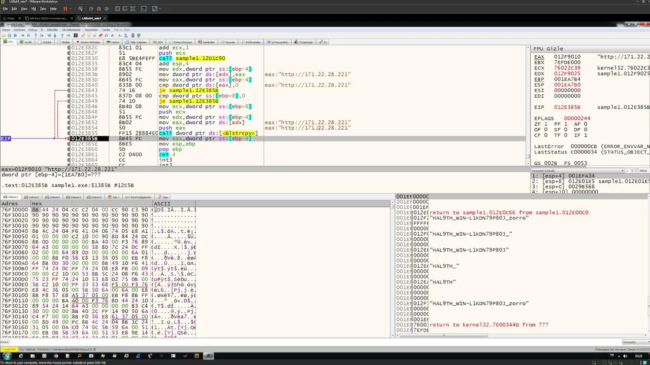Open VMware console view icon
This screenshot has height=365, width=650.
[144, 9]
